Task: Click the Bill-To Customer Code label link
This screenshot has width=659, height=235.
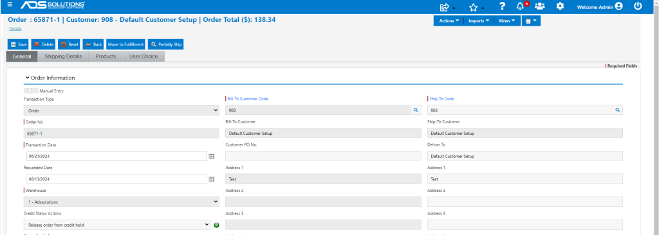Action: click(x=248, y=99)
